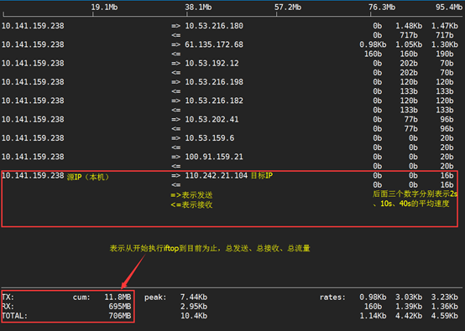Select cumulative RX value 695MB
465x331 pixels.
[120, 307]
